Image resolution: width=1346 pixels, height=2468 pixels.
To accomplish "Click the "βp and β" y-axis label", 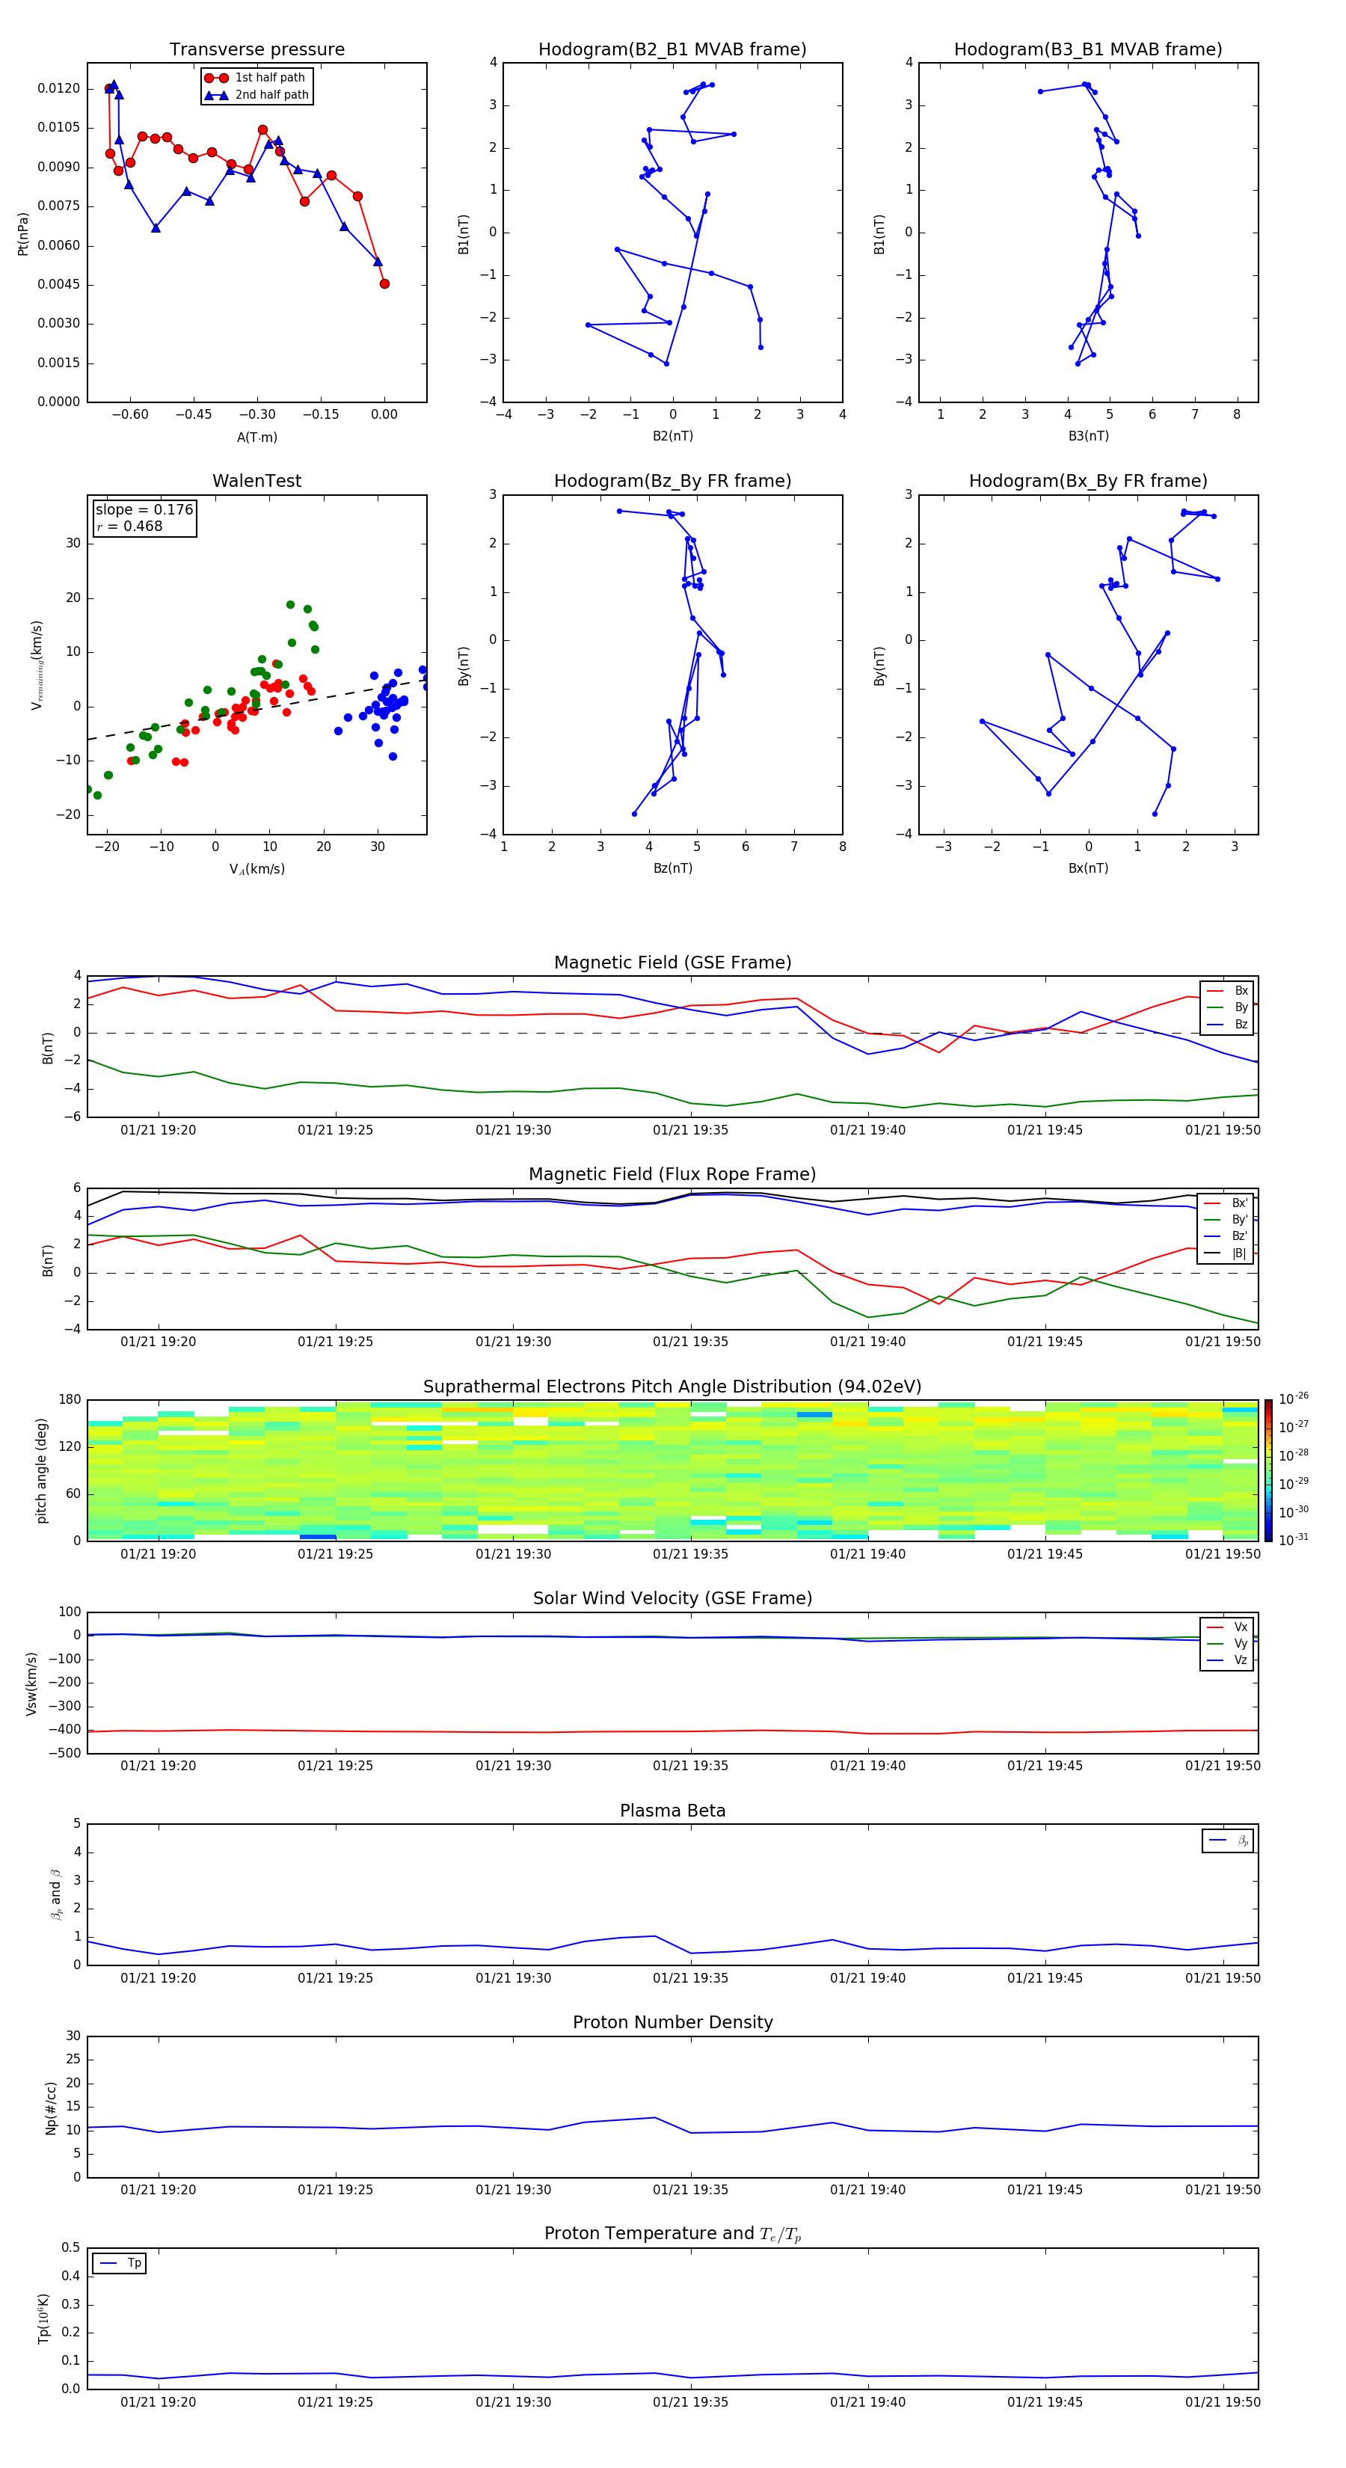I will point(55,1894).
